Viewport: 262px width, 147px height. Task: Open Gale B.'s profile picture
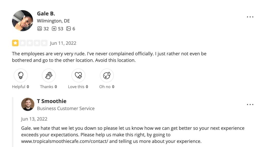coord(23,21)
